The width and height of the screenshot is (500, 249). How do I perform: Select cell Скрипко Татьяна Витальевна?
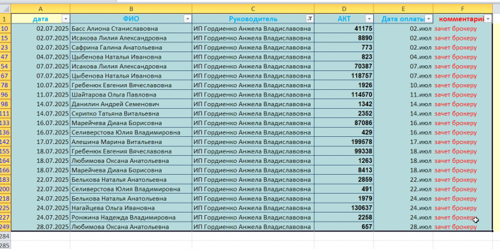pyautogui.click(x=131, y=113)
